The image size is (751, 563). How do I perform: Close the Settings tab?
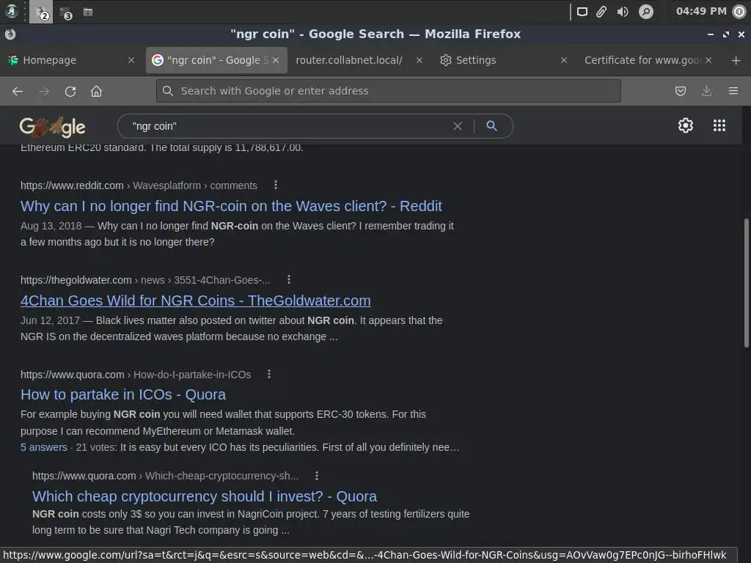[x=564, y=60]
